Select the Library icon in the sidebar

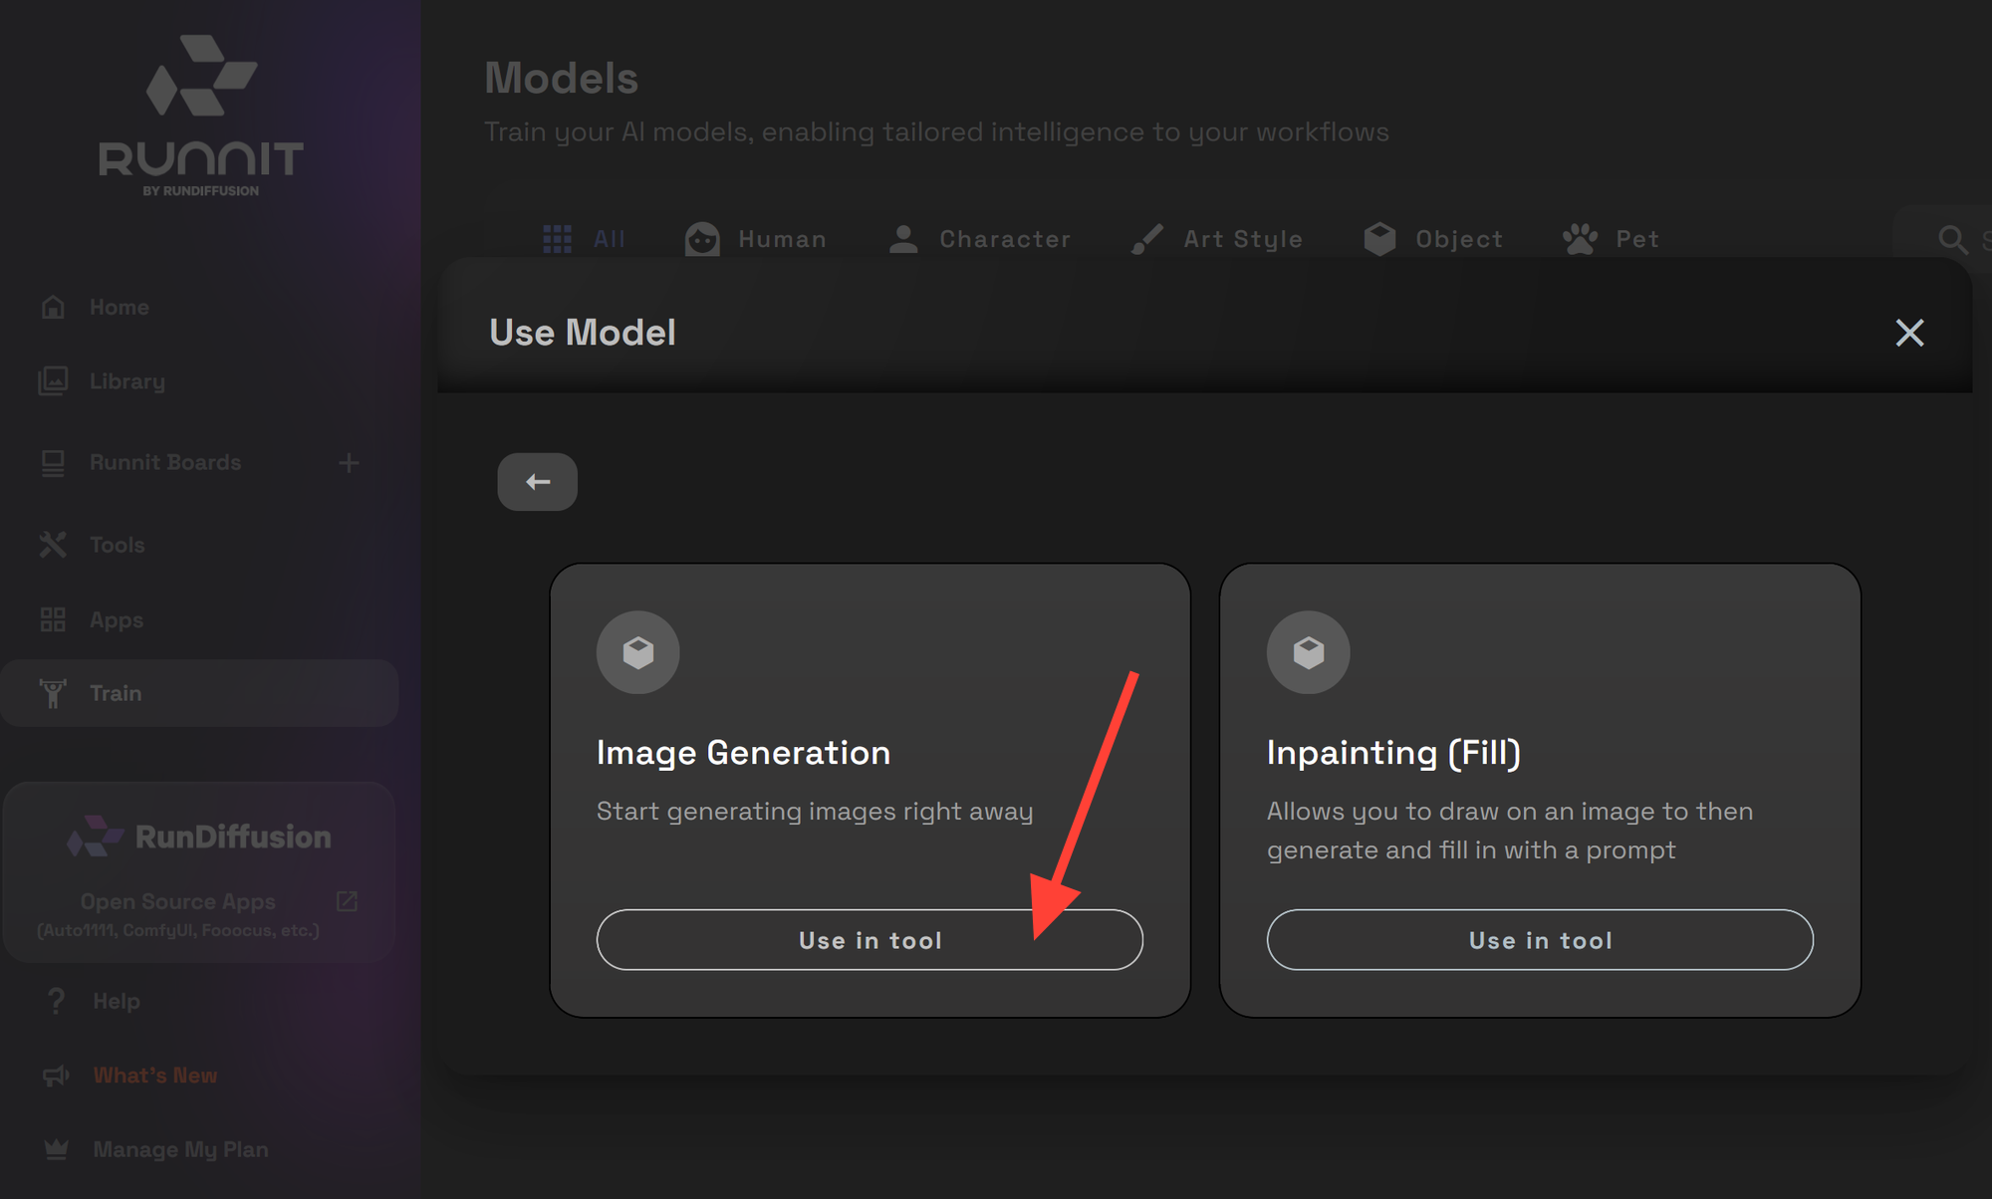55,381
